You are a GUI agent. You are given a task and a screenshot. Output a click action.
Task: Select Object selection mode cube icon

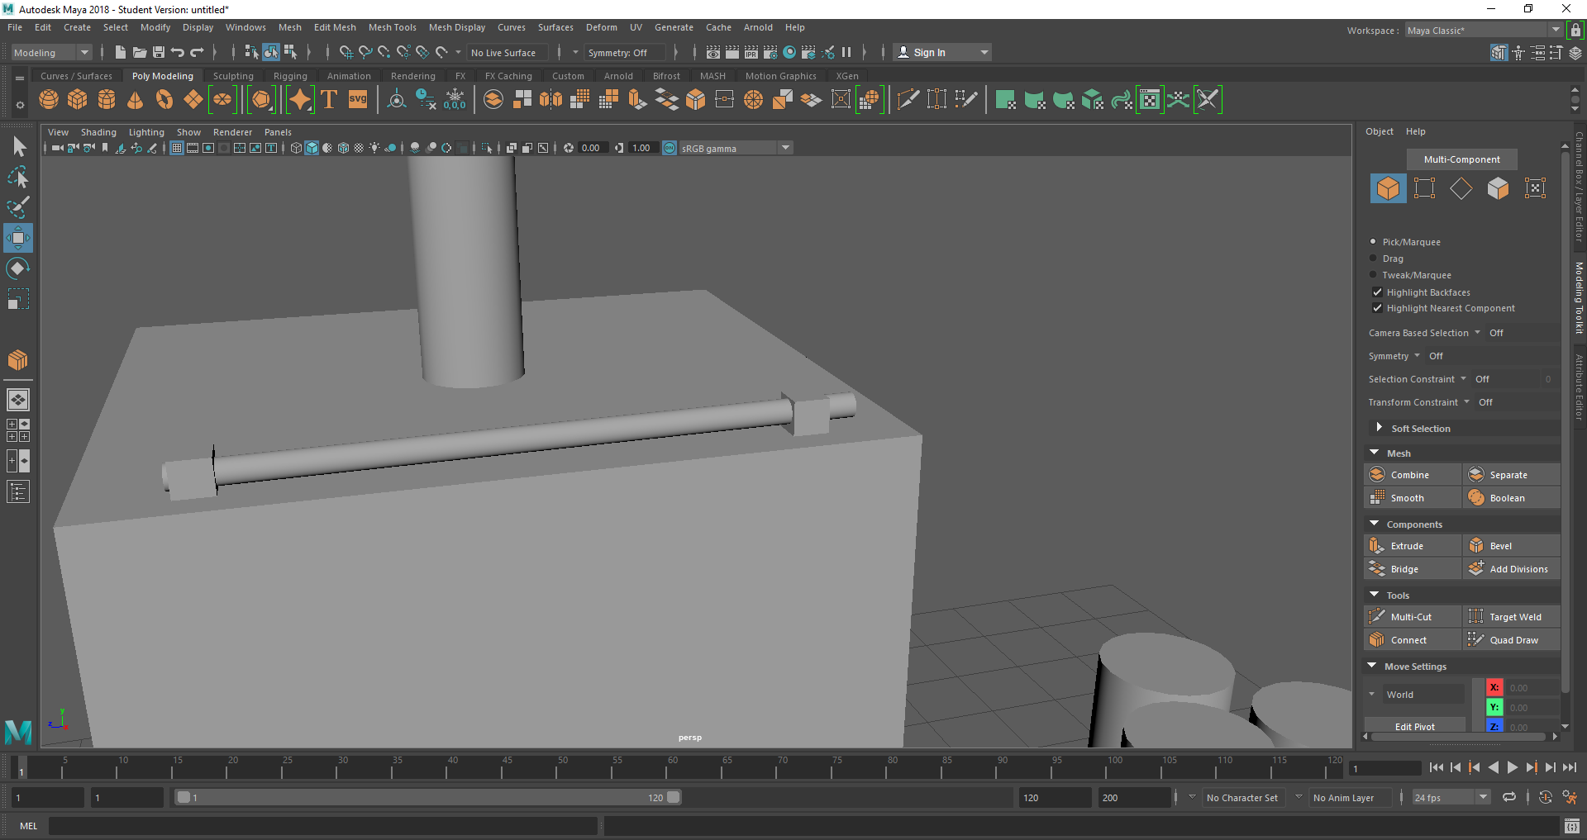click(x=1388, y=188)
